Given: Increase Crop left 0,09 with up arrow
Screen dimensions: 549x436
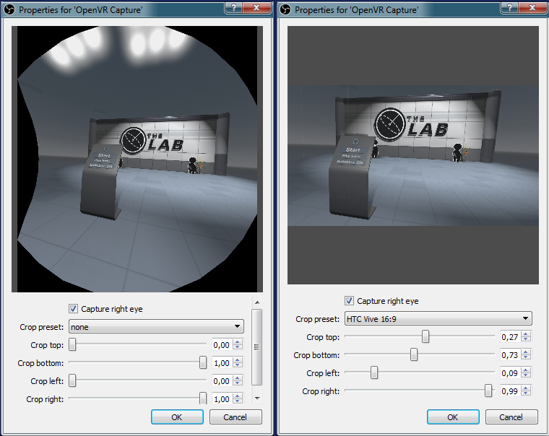Looking at the screenshot, I should (526, 370).
